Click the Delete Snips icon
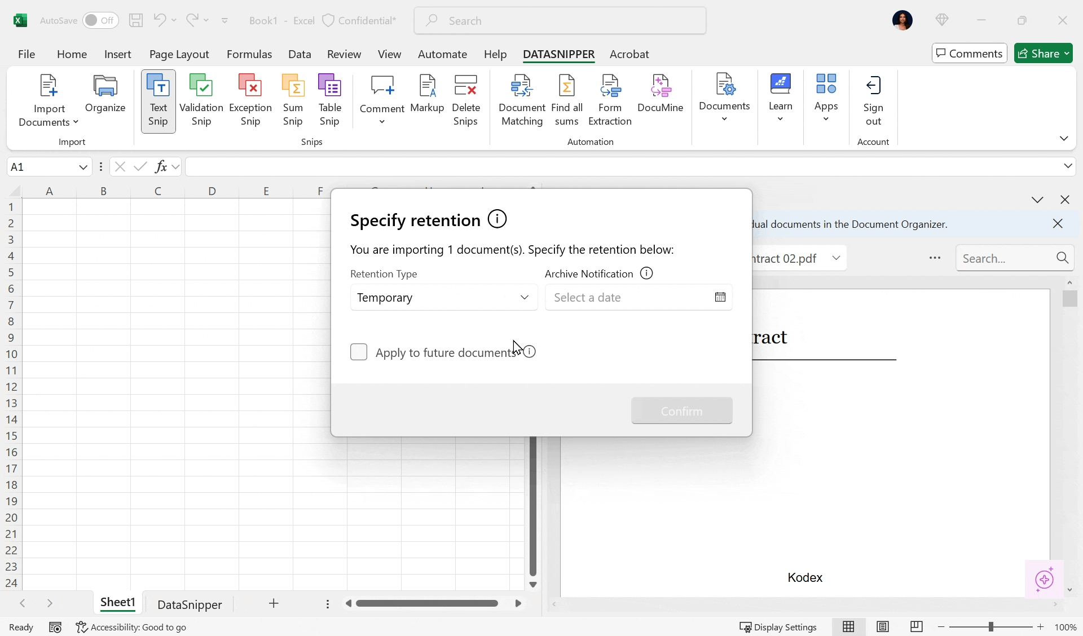The image size is (1083, 636). (465, 100)
